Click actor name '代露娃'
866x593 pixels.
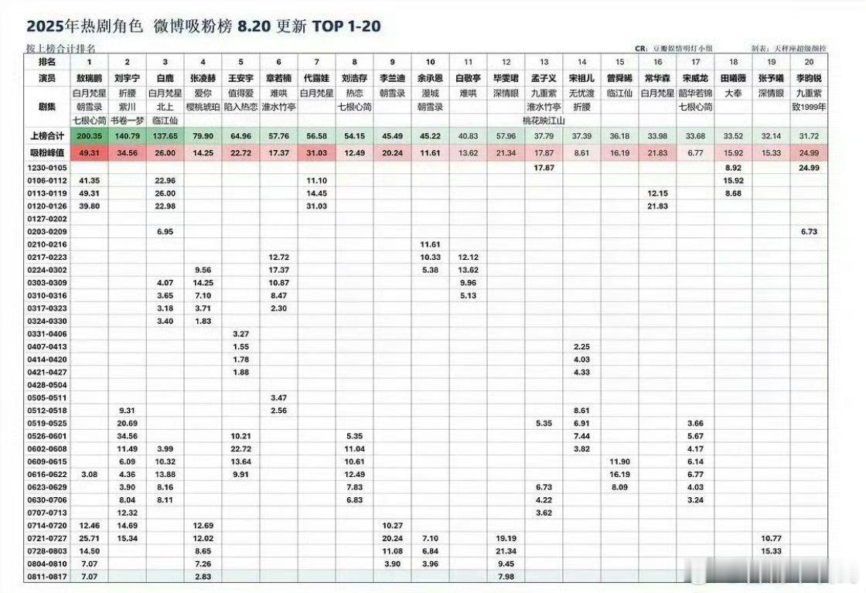316,78
